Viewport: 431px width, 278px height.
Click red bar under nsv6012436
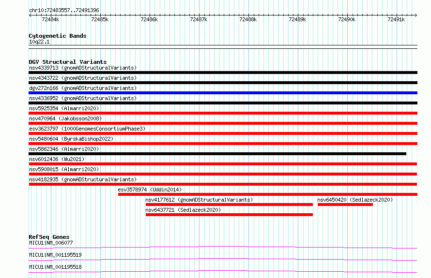(223, 164)
